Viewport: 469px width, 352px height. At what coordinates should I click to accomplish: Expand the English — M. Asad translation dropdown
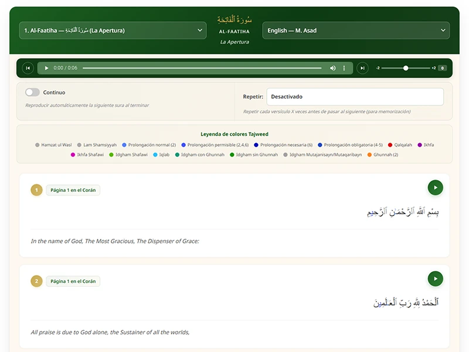tap(356, 31)
